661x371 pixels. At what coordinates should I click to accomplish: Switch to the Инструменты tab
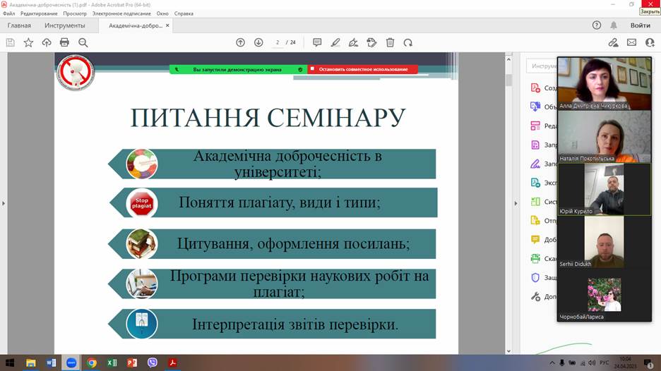[x=64, y=25]
